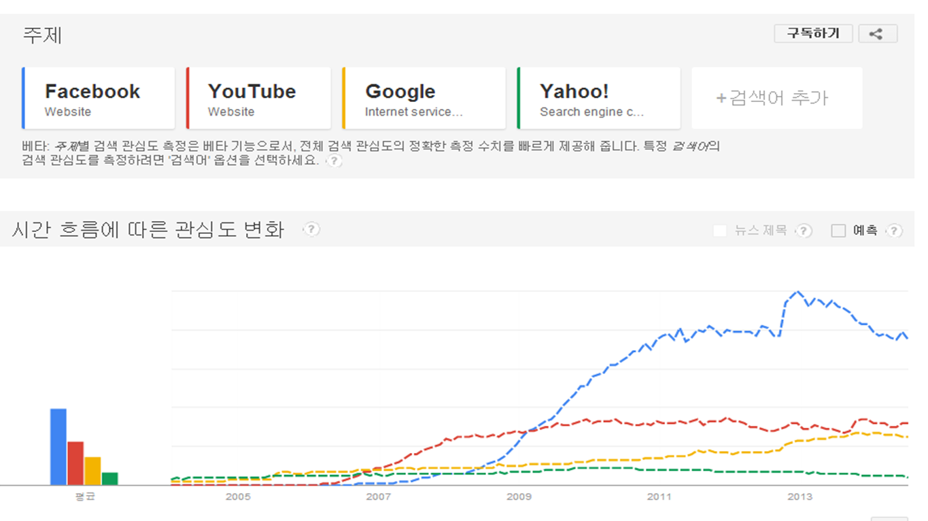Click the 2013 year label on axis
Screen dimensions: 928x521
tap(800, 497)
